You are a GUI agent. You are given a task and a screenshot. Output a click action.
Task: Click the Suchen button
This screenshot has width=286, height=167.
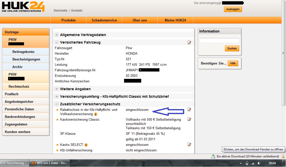coord(232,48)
